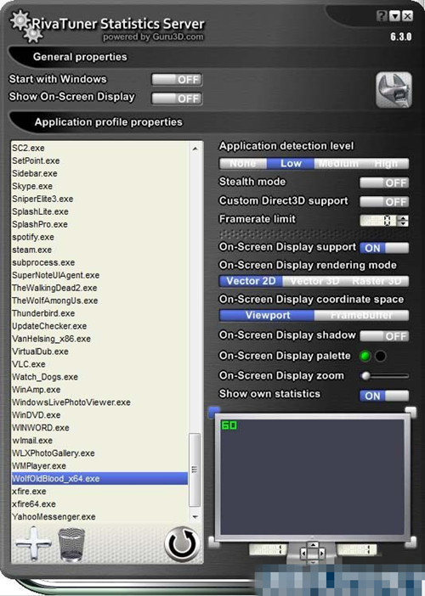Toggle Show On-Screen Display switch

[x=177, y=98]
